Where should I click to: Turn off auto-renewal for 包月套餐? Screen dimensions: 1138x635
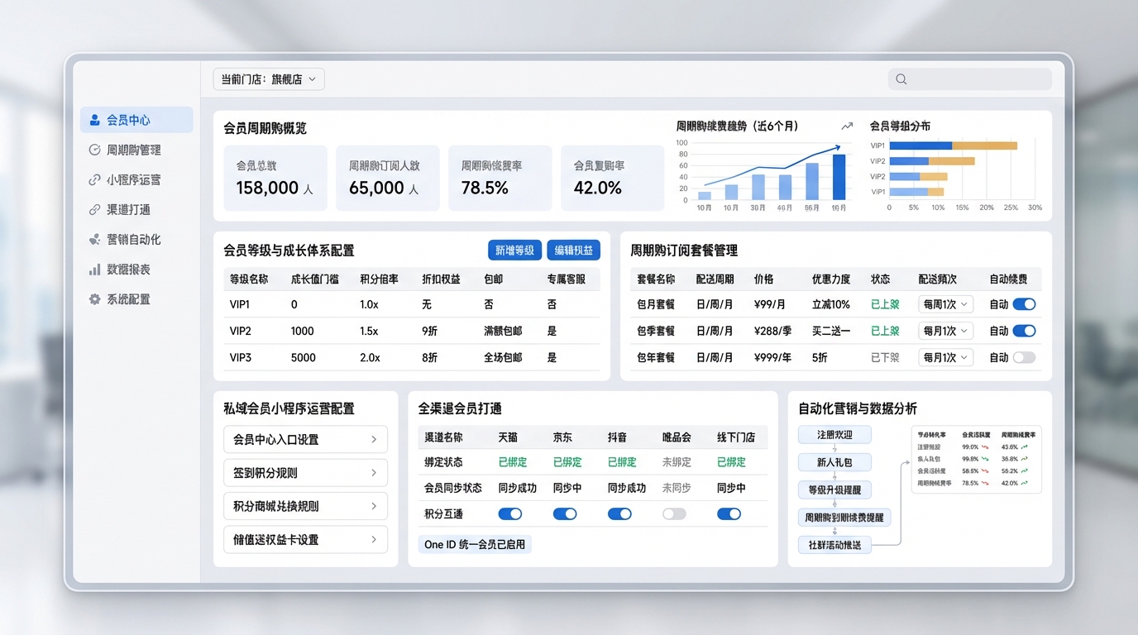pos(1024,304)
